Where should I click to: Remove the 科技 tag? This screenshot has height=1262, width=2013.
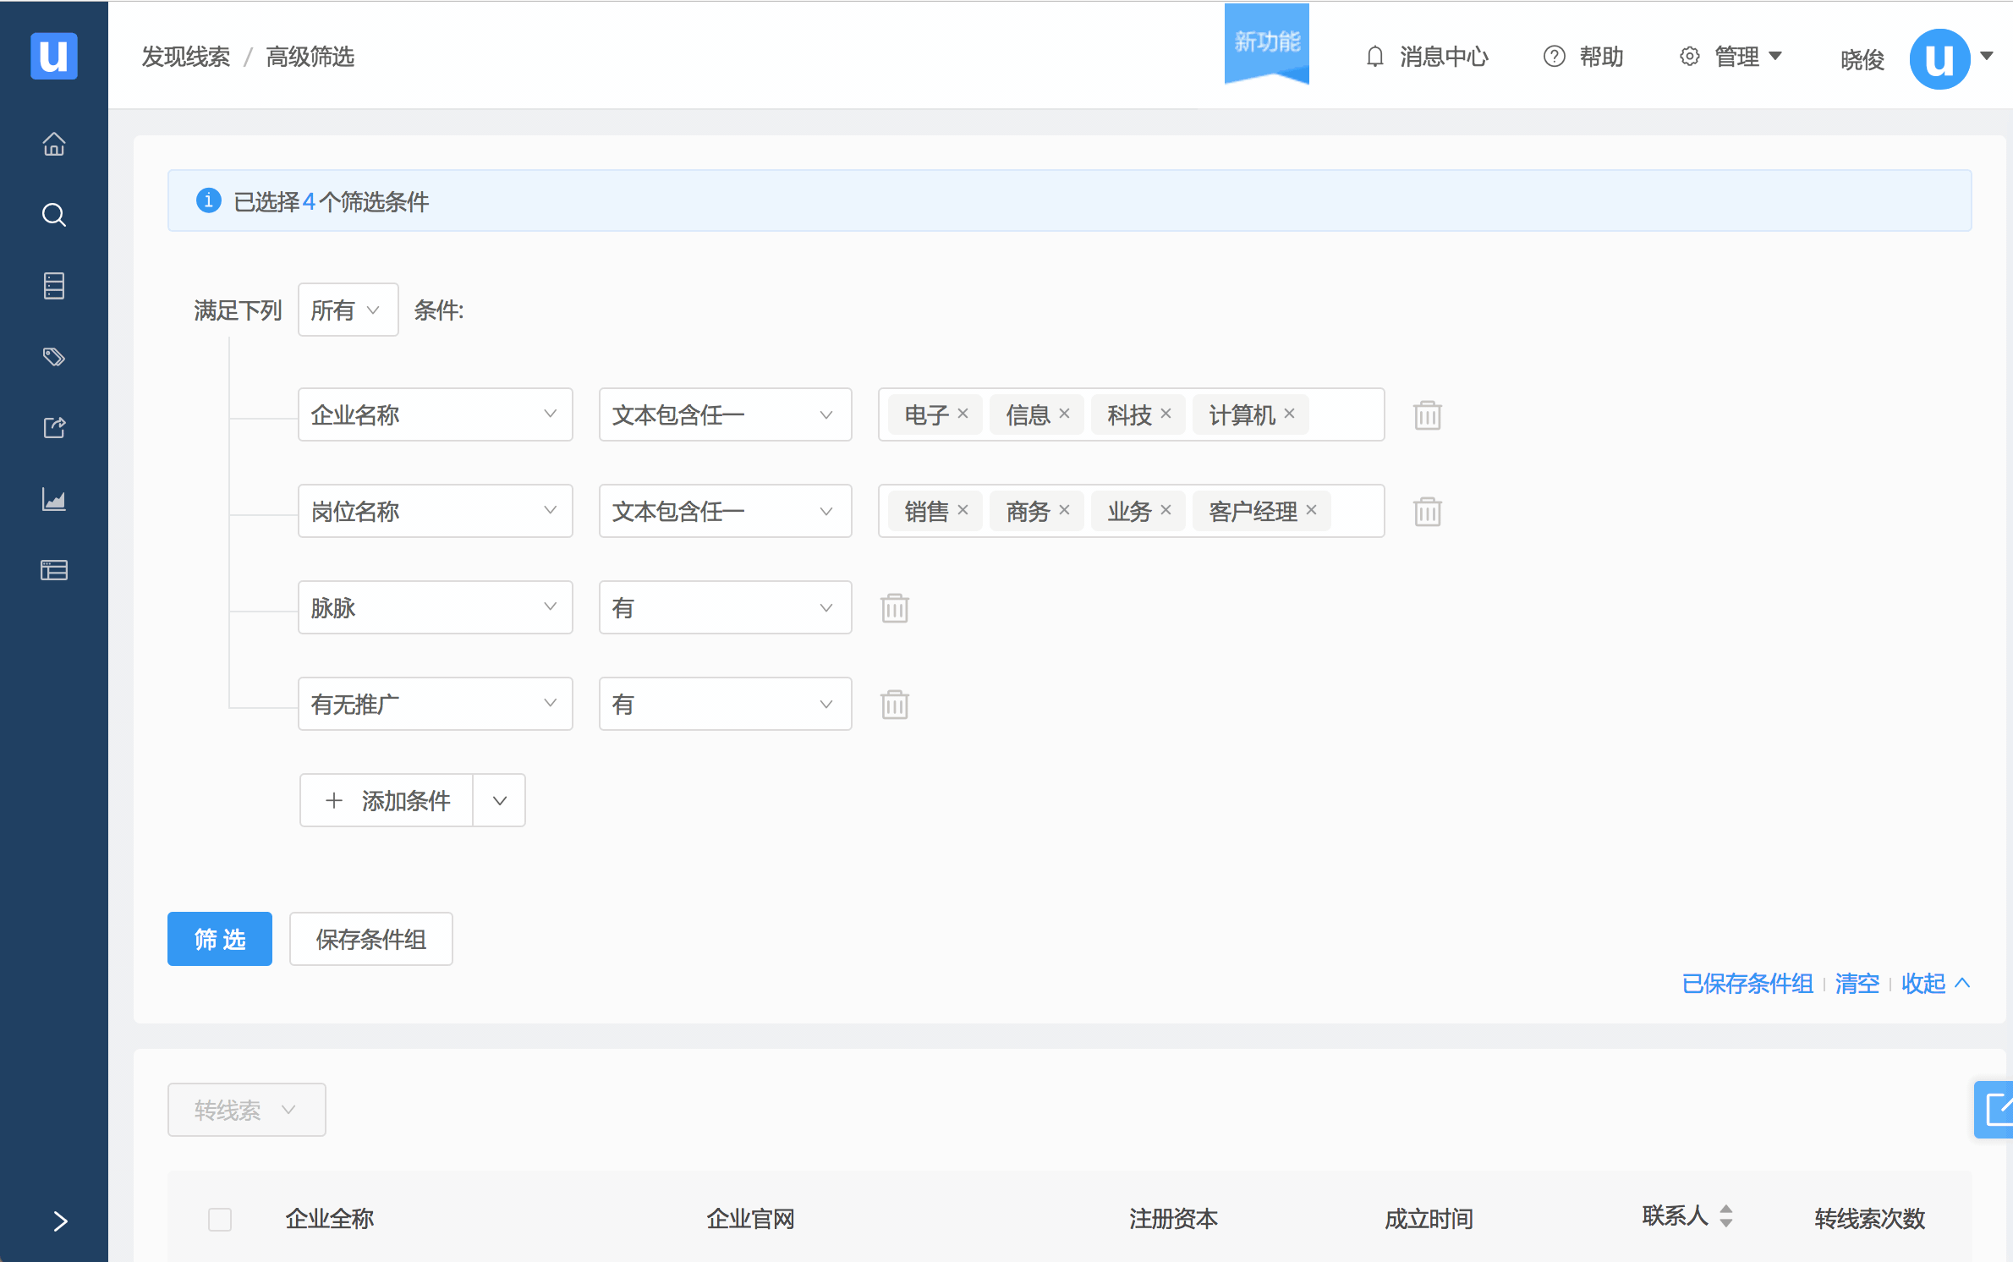coord(1166,414)
